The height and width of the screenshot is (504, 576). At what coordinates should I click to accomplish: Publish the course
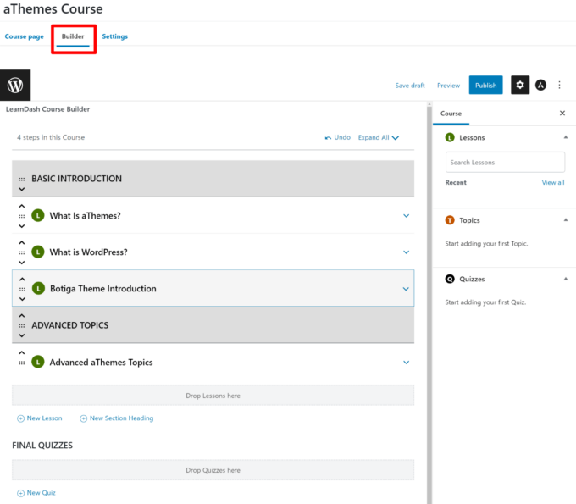(x=485, y=86)
